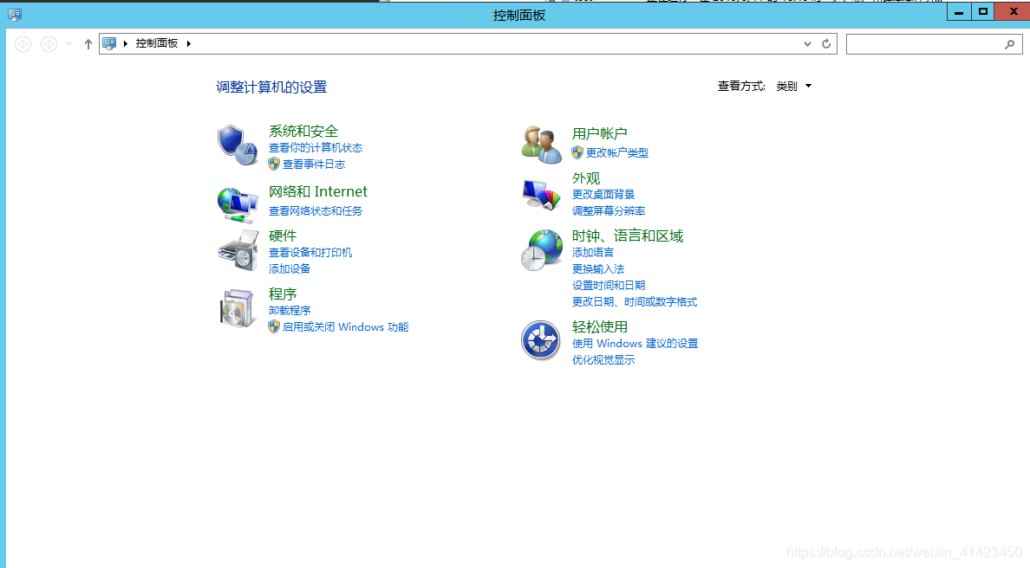
Task: Open the 程序 disc box icon
Action: tap(238, 307)
